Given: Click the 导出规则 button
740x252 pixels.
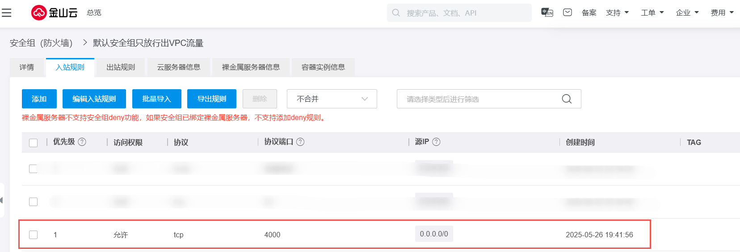Looking at the screenshot, I should click(212, 99).
